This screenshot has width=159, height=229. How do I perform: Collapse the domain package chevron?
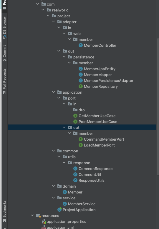tap(53, 186)
